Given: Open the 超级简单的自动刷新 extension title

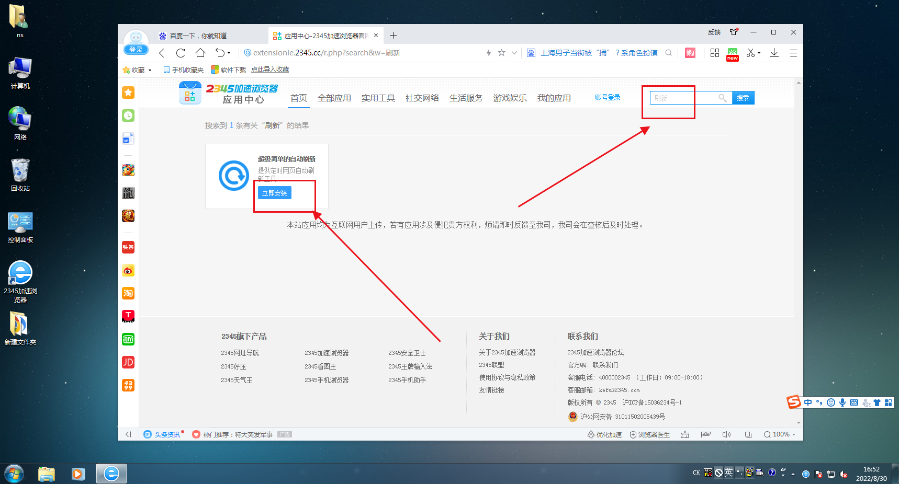Looking at the screenshot, I should [x=287, y=159].
